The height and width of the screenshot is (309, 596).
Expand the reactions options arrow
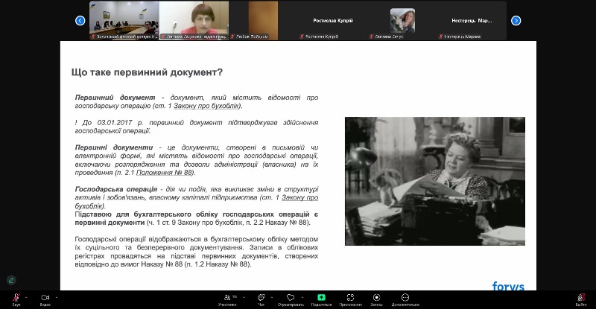coord(302,297)
